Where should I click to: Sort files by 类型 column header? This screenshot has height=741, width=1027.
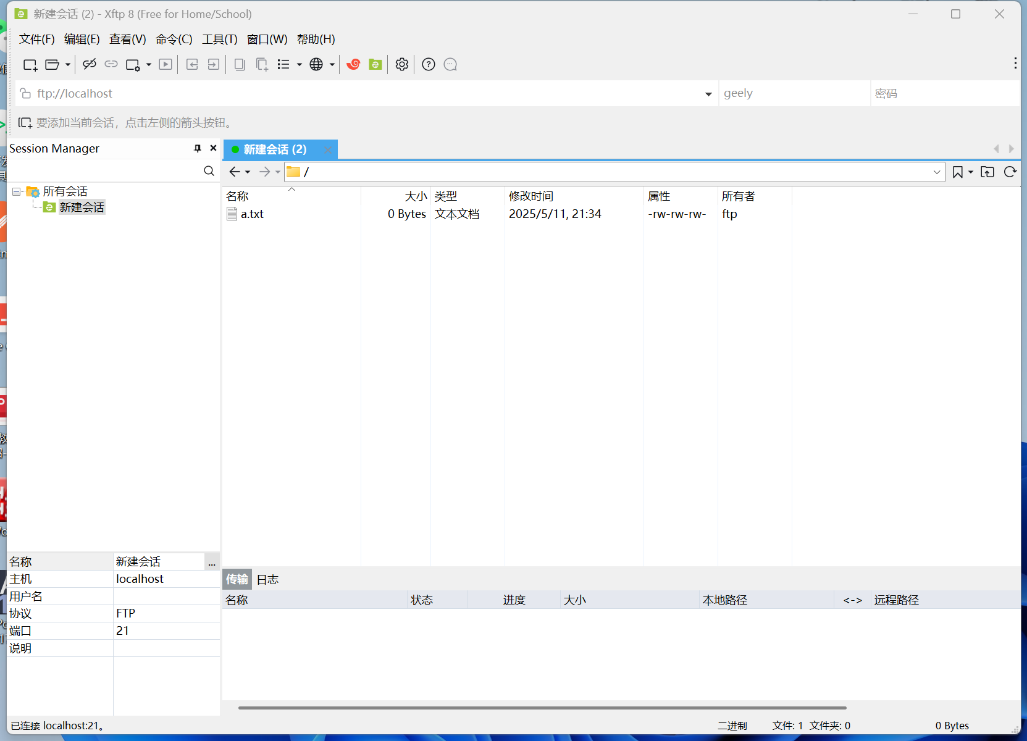(x=467, y=196)
